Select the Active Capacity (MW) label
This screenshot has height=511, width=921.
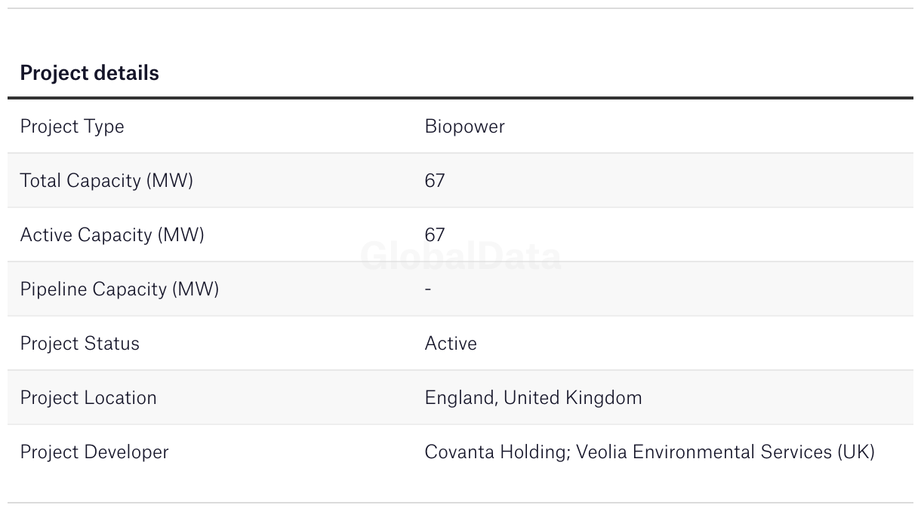(112, 235)
